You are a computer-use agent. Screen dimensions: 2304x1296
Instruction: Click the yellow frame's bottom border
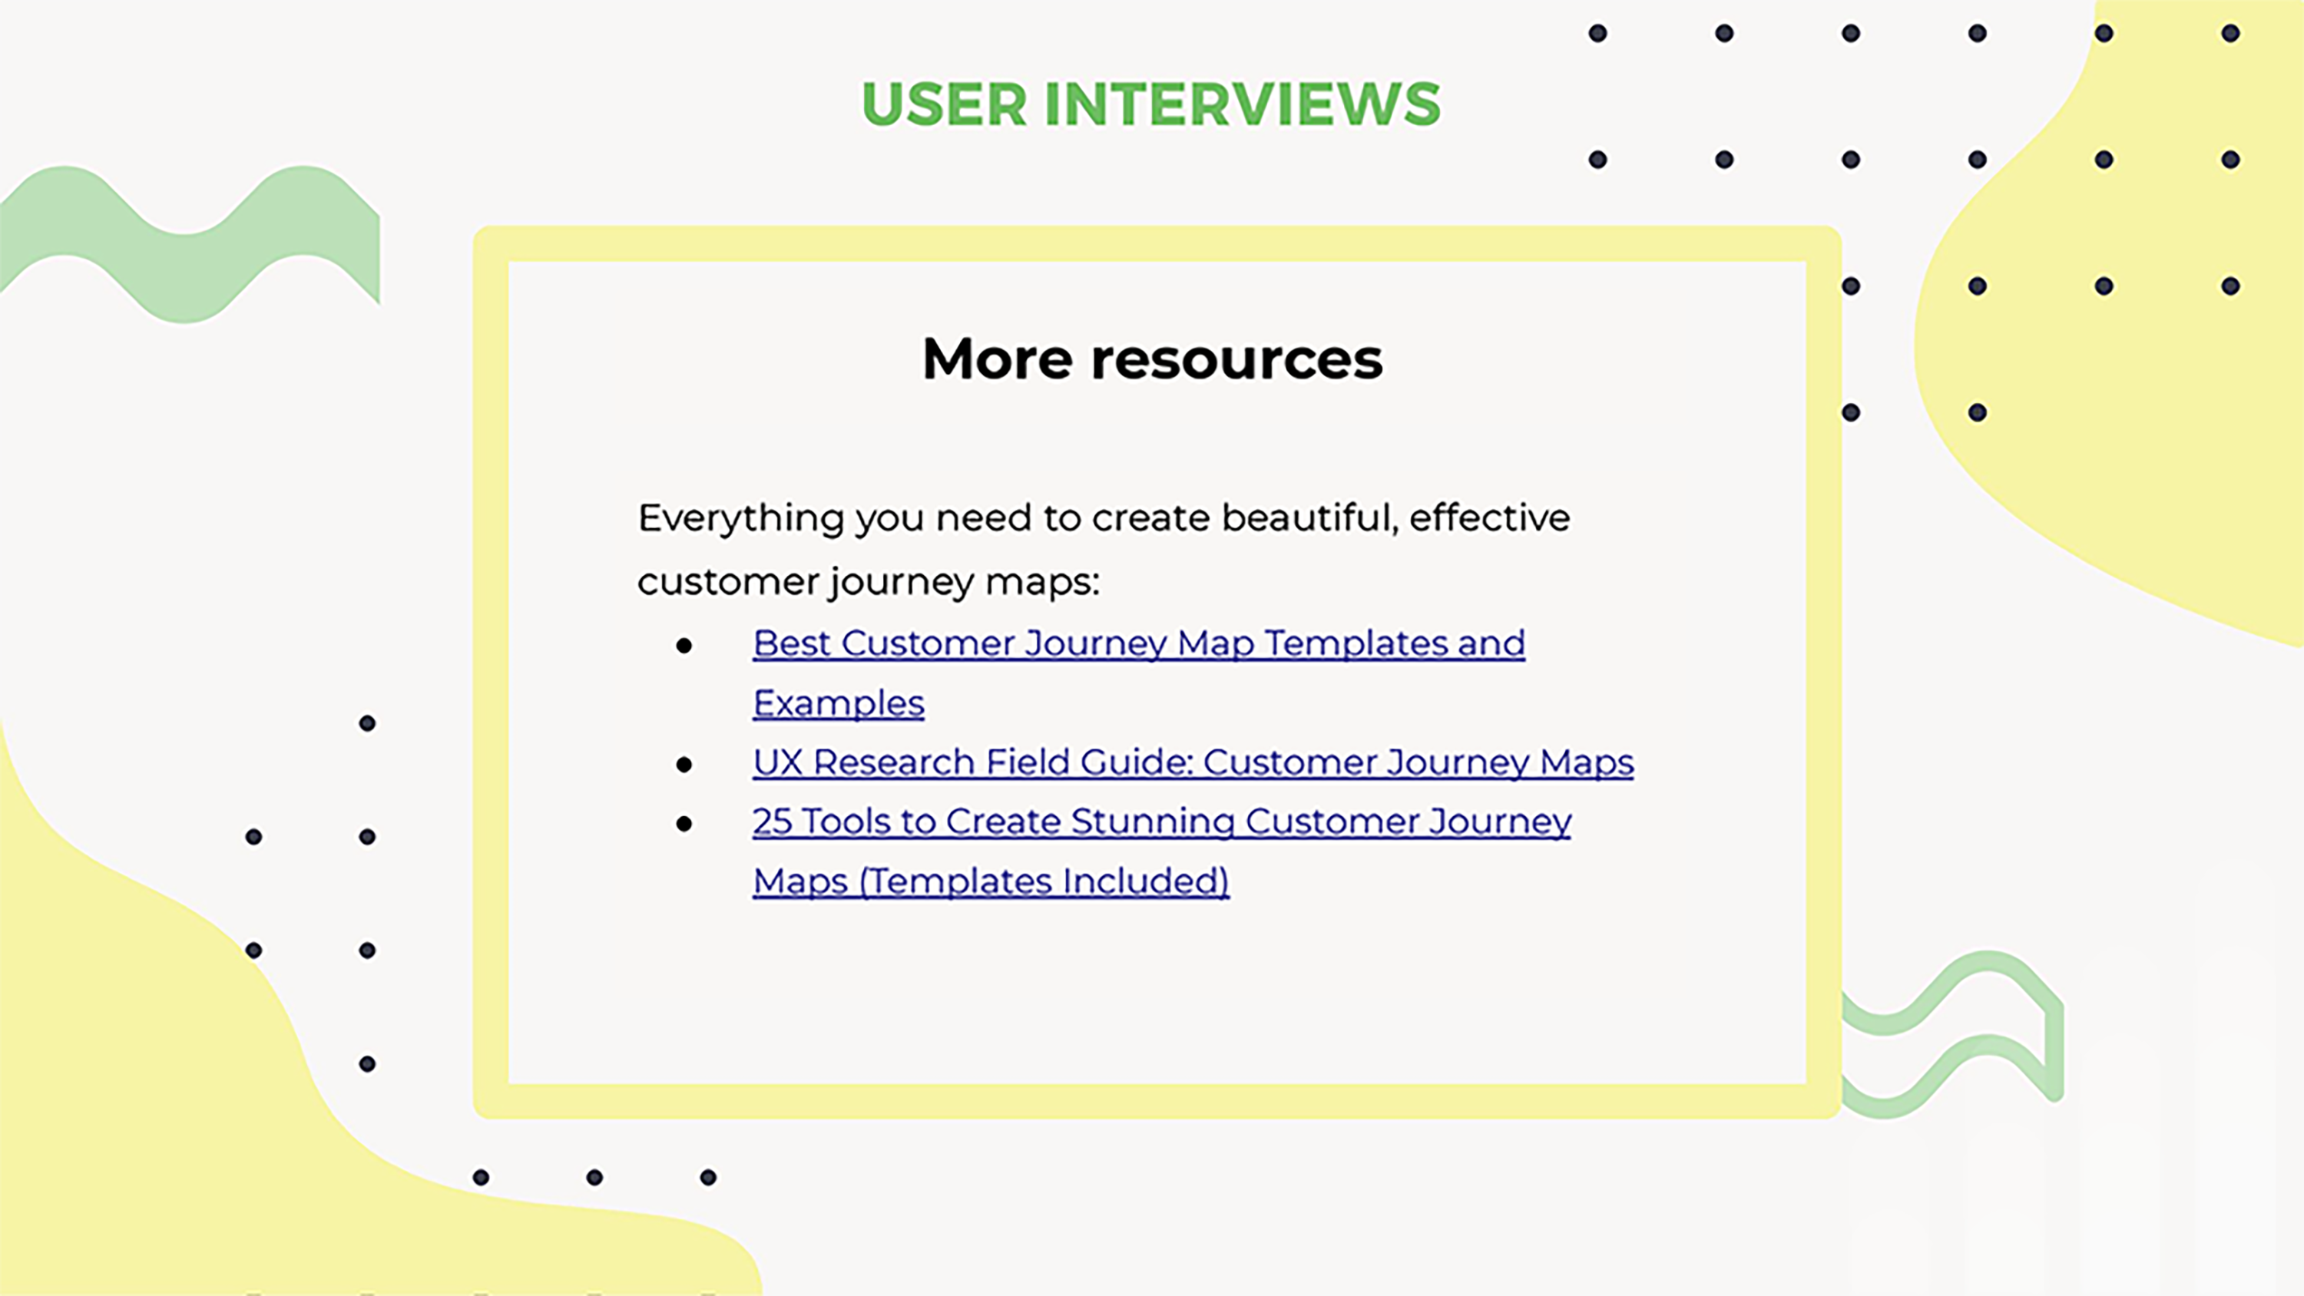point(1154,1101)
